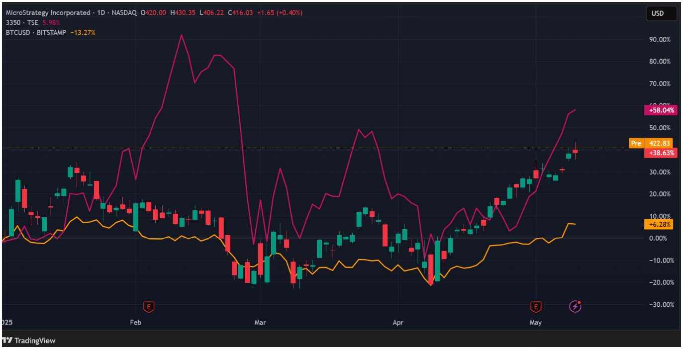
Task: Click the Apr label on time axis
Action: click(397, 323)
